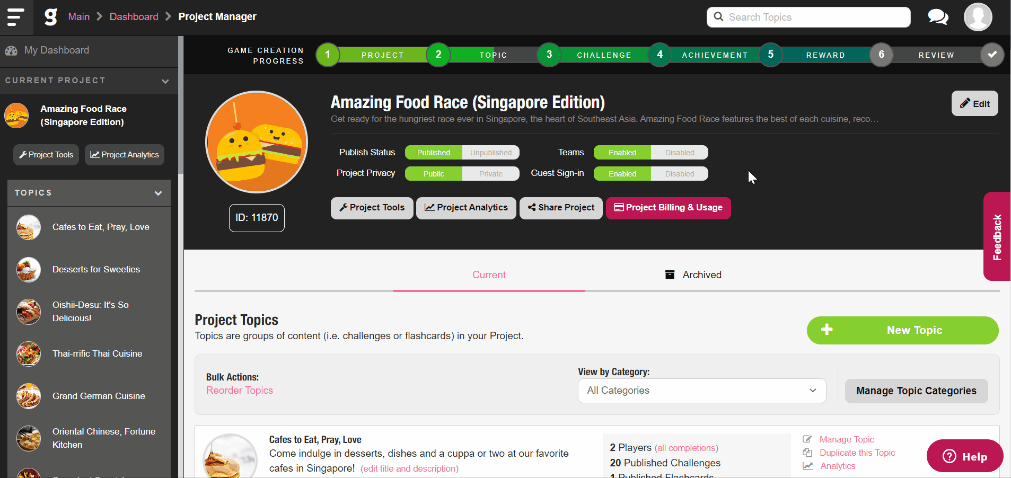Open Project Analytics in main panel
Screen dimensions: 1011x478
pyautogui.click(x=466, y=208)
